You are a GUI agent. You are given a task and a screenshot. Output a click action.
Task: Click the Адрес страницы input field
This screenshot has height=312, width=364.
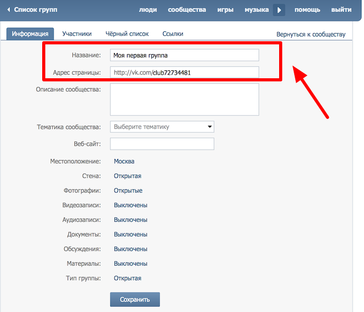(x=184, y=73)
